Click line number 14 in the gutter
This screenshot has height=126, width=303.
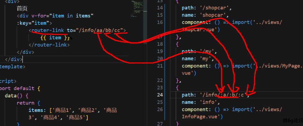(x=160, y=8)
